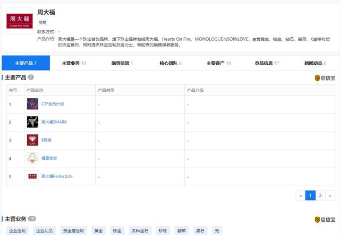Go to previous page with « button
This screenshot has width=340, height=235.
tap(301, 196)
